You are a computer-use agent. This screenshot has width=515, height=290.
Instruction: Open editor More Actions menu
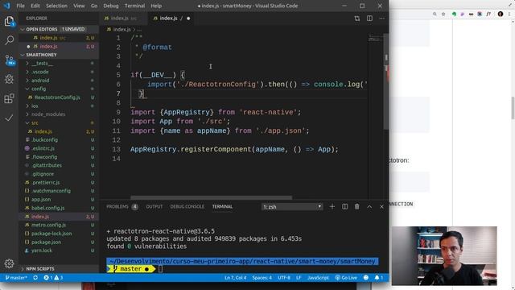pos(381,19)
